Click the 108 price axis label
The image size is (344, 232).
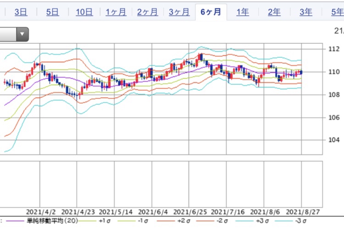click(334, 95)
